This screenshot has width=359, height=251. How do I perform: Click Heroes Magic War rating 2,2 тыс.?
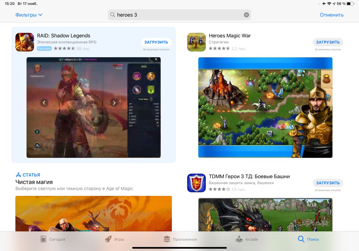tap(227, 49)
